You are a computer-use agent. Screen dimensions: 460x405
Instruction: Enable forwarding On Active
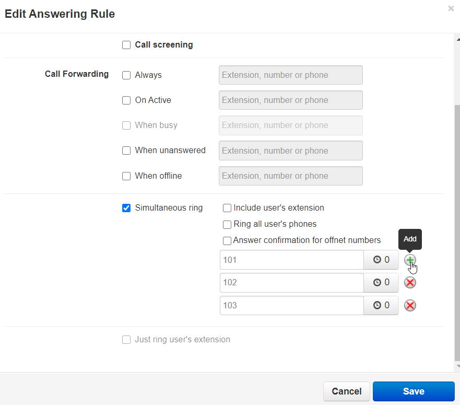[126, 100]
